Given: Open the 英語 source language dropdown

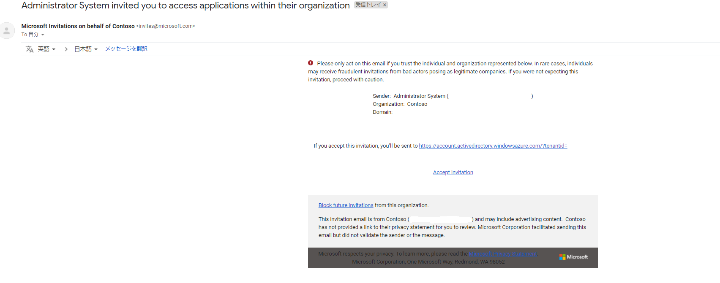Looking at the screenshot, I should point(46,49).
